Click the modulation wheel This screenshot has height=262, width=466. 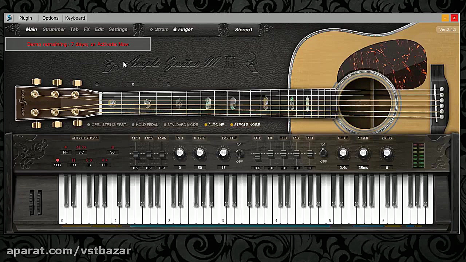coord(39,202)
